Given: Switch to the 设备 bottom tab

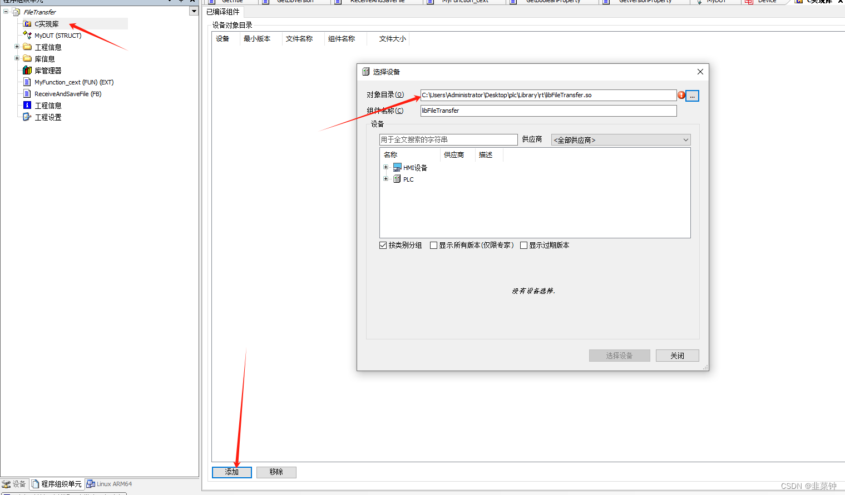Looking at the screenshot, I should click(x=14, y=484).
